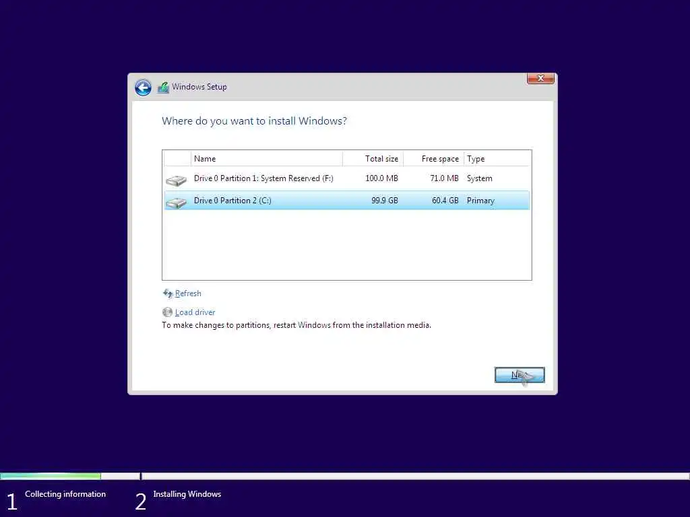The width and height of the screenshot is (690, 517).
Task: Click the 'To make changes to partitions' message
Action: pyautogui.click(x=296, y=325)
